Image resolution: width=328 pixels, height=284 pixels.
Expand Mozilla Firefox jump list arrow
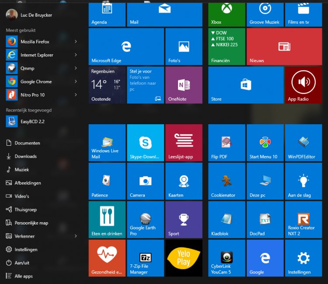(x=76, y=42)
